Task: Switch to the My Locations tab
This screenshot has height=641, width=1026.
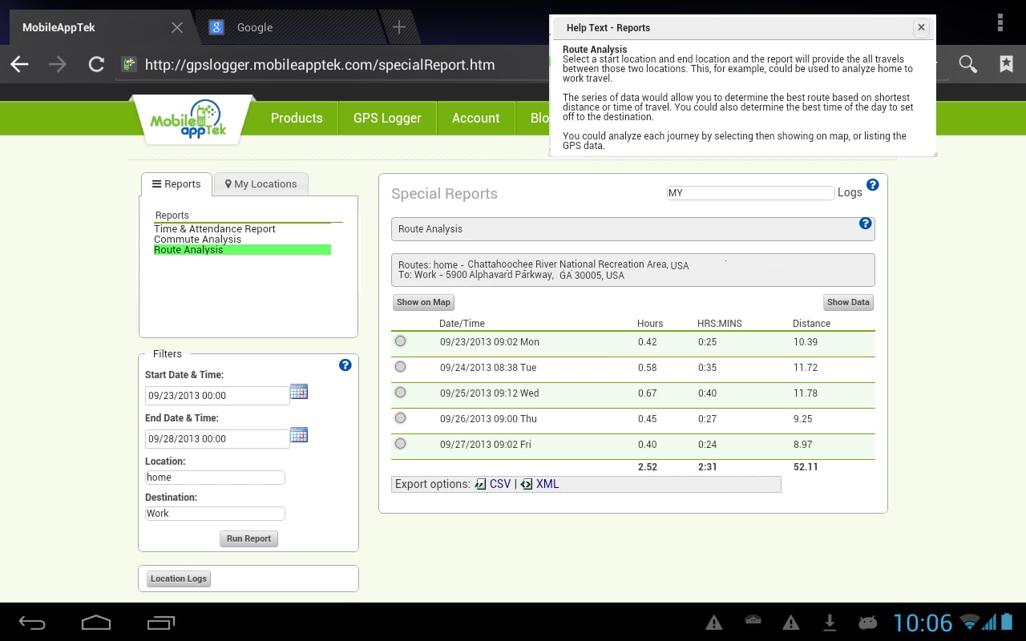Action: [261, 184]
